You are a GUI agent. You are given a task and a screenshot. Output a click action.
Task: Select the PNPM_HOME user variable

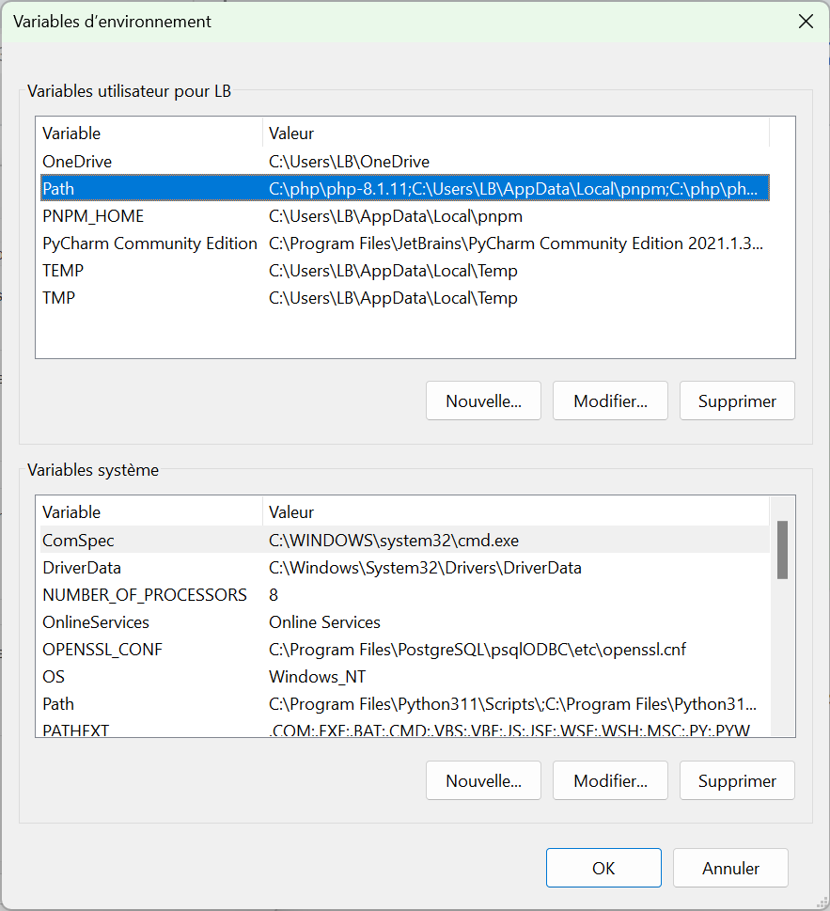[93, 216]
